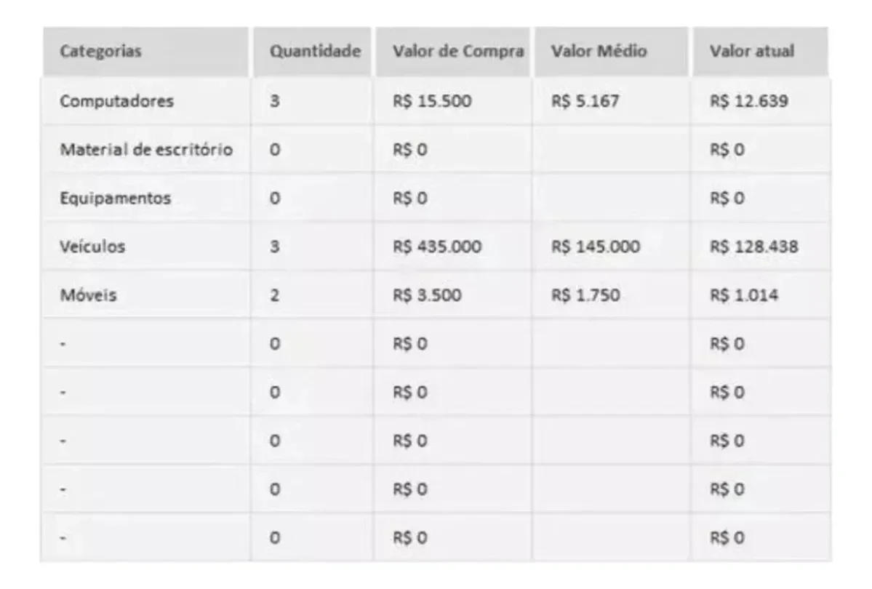Viewport: 872px width, 589px height.
Task: Select the Móveis category cell
Action: click(145, 294)
